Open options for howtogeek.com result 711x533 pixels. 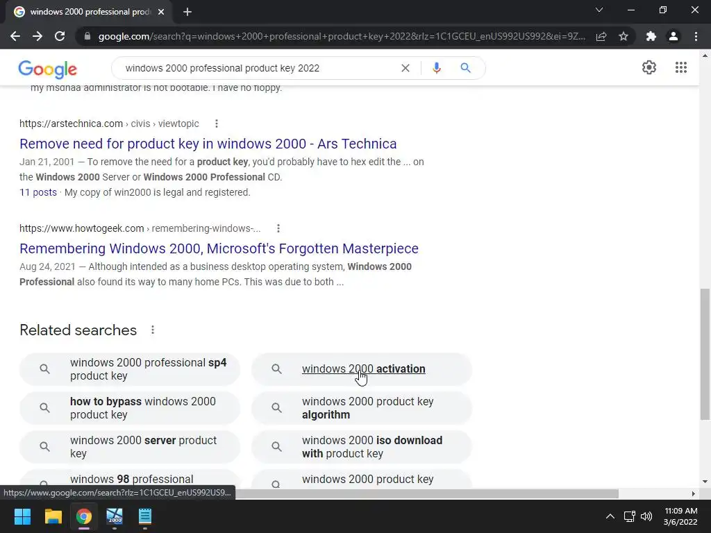[x=278, y=228]
